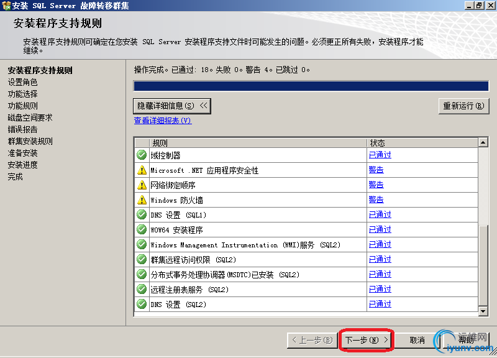Click the 规则 column header
This screenshot has width=497, height=358.
click(x=258, y=143)
